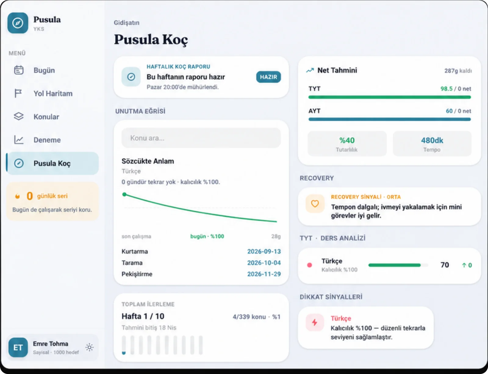Click the Deneme chart icon
The width and height of the screenshot is (488, 374).
[x=19, y=140]
